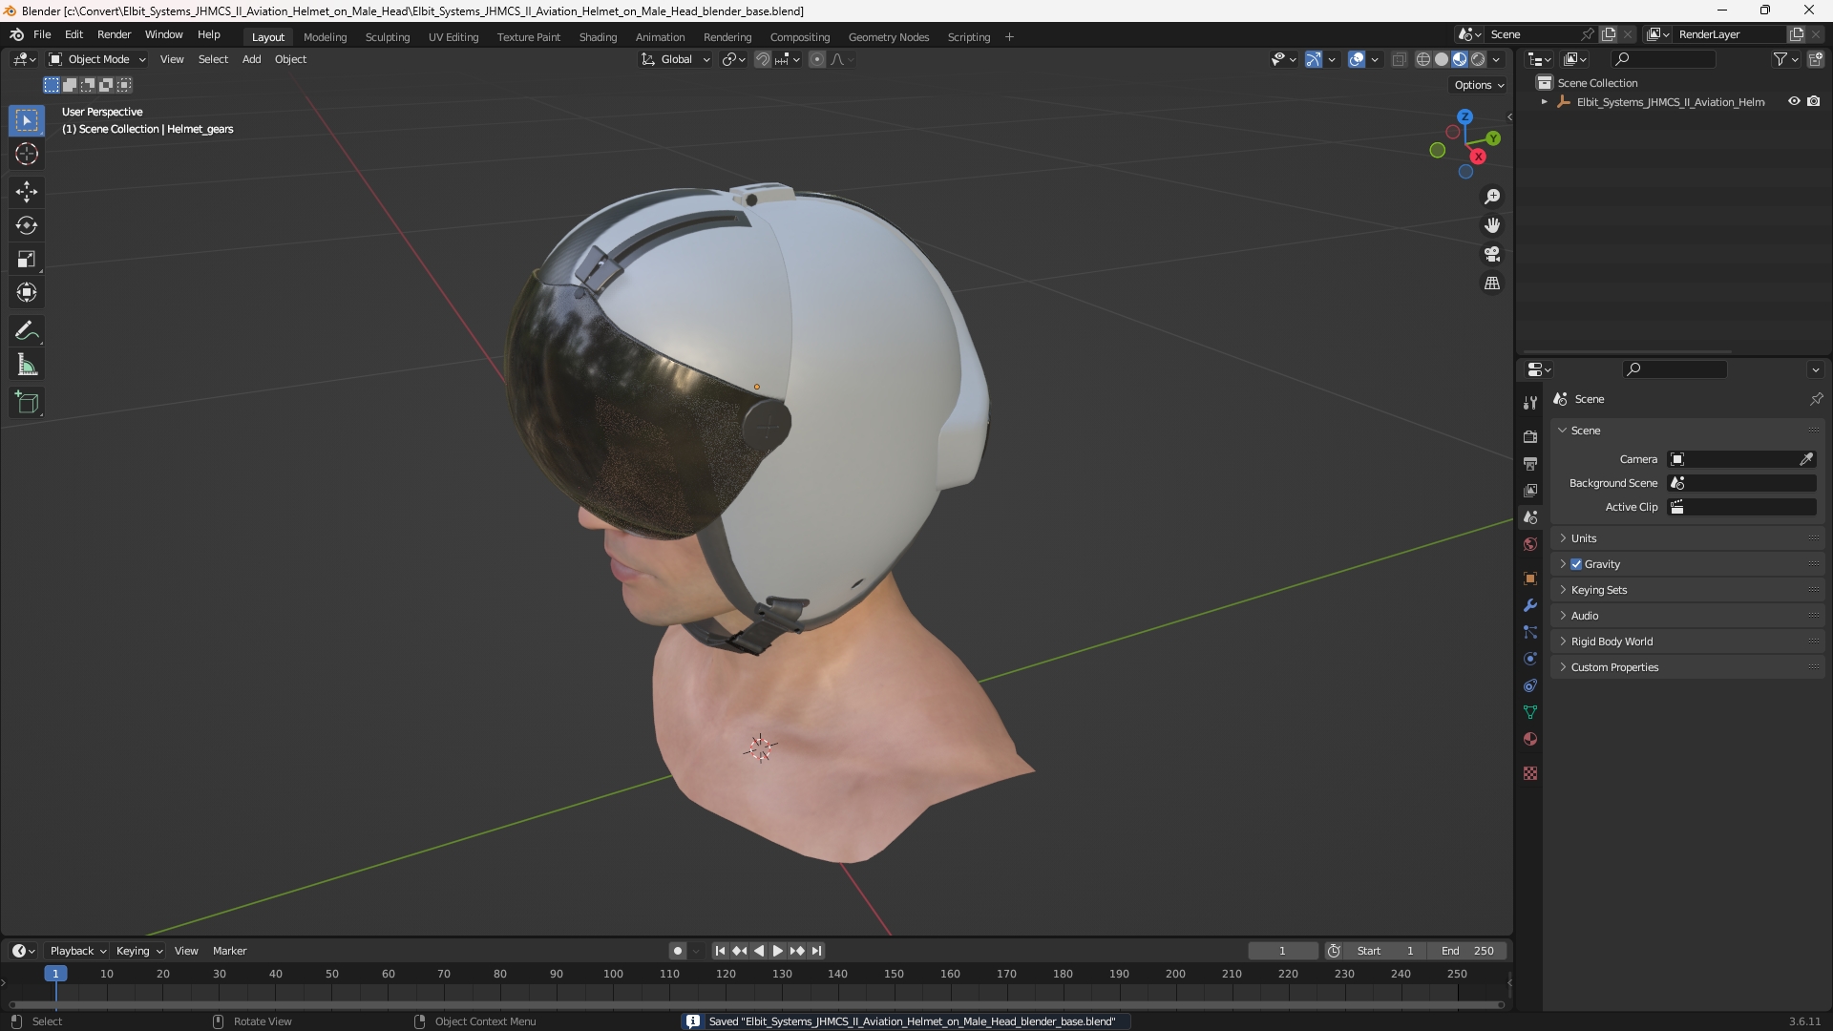Open the Object Constraints properties tab

(x=1530, y=685)
